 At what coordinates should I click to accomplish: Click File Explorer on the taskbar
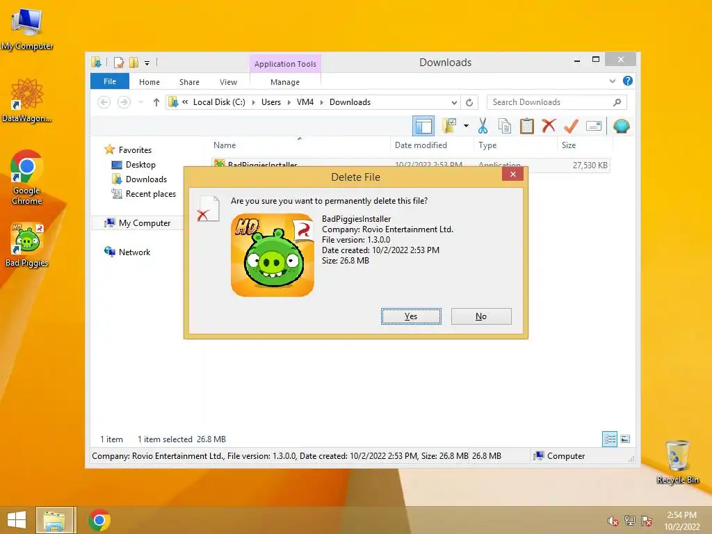click(54, 520)
